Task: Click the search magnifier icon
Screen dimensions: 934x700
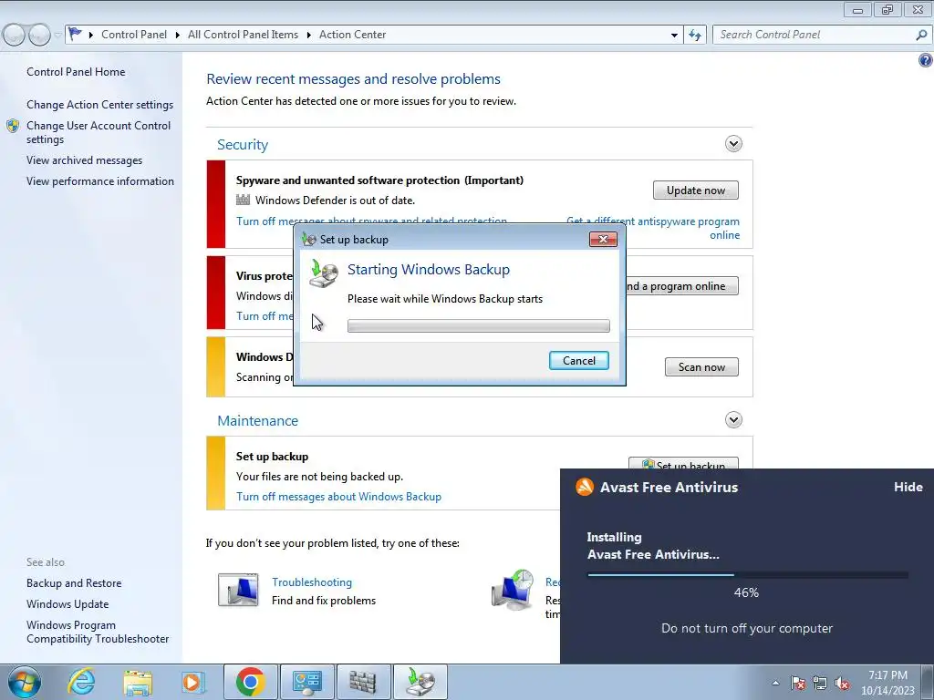Action: pos(921,35)
